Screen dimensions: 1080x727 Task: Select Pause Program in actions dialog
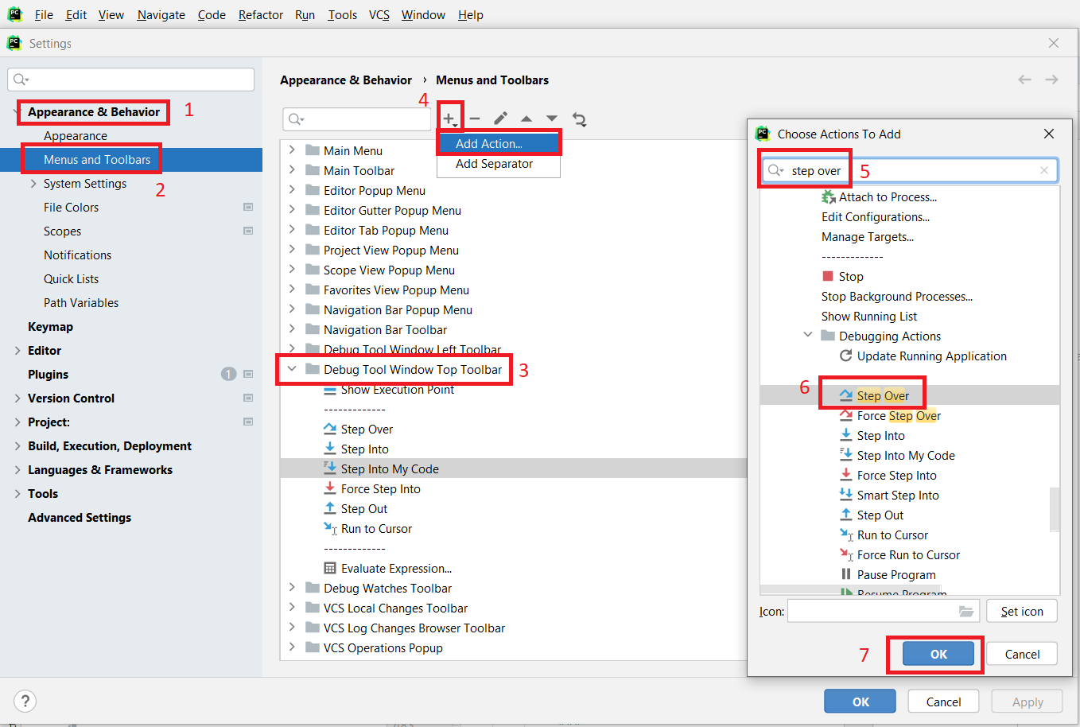[896, 575]
